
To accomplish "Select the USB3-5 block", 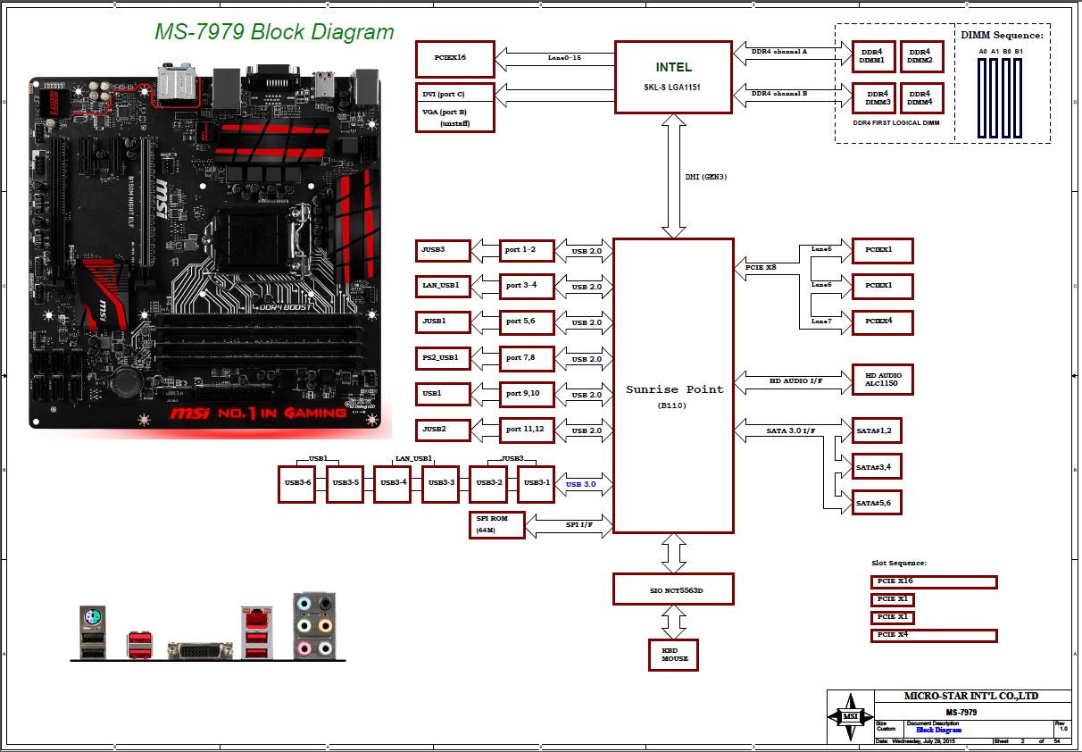I will [x=345, y=483].
